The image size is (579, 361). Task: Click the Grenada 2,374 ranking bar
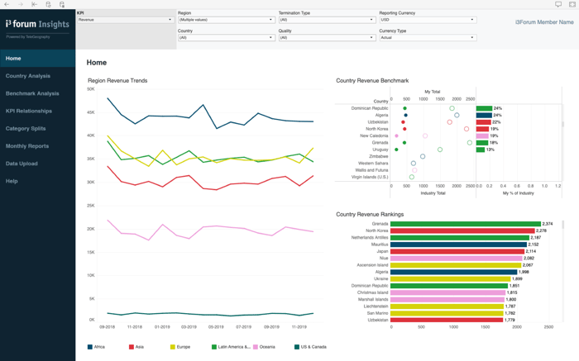[466, 224]
